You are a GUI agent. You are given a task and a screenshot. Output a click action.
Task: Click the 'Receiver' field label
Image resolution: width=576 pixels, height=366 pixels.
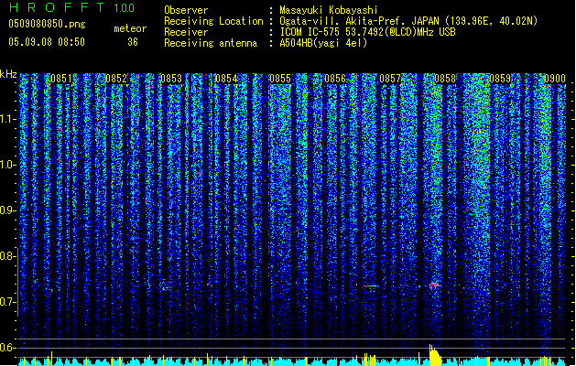(x=186, y=32)
